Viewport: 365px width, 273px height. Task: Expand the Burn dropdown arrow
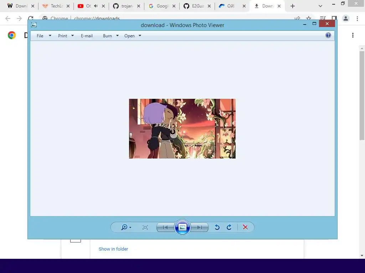point(117,36)
